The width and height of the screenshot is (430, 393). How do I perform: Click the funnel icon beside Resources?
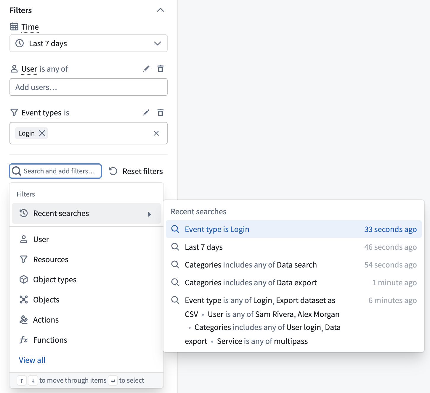pyautogui.click(x=24, y=259)
